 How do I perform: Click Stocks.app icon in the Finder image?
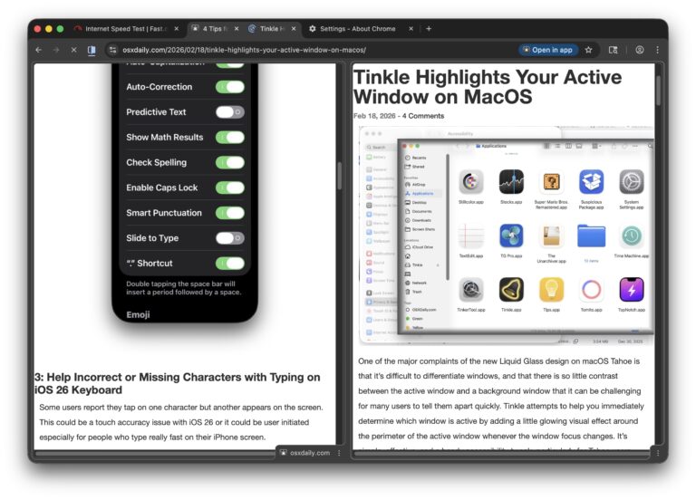[x=511, y=182]
